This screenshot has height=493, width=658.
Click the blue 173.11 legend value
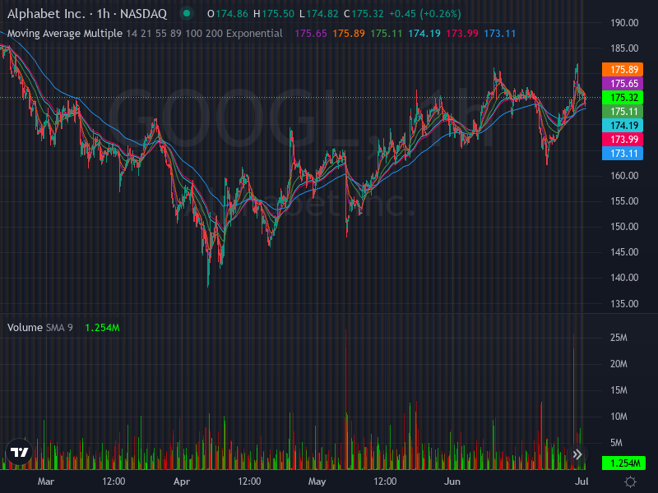(x=500, y=34)
